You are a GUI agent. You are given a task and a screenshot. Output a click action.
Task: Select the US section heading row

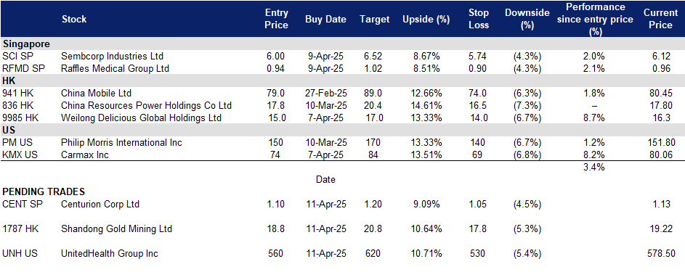click(343, 131)
